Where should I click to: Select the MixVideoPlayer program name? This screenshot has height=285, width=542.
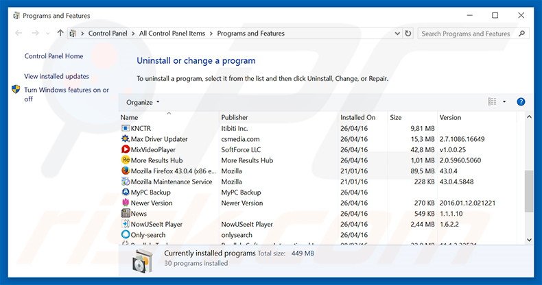point(153,150)
